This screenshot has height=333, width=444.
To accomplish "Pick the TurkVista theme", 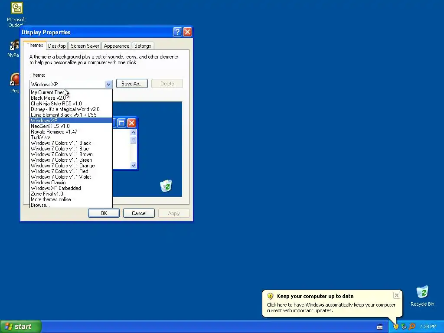I will [71, 137].
